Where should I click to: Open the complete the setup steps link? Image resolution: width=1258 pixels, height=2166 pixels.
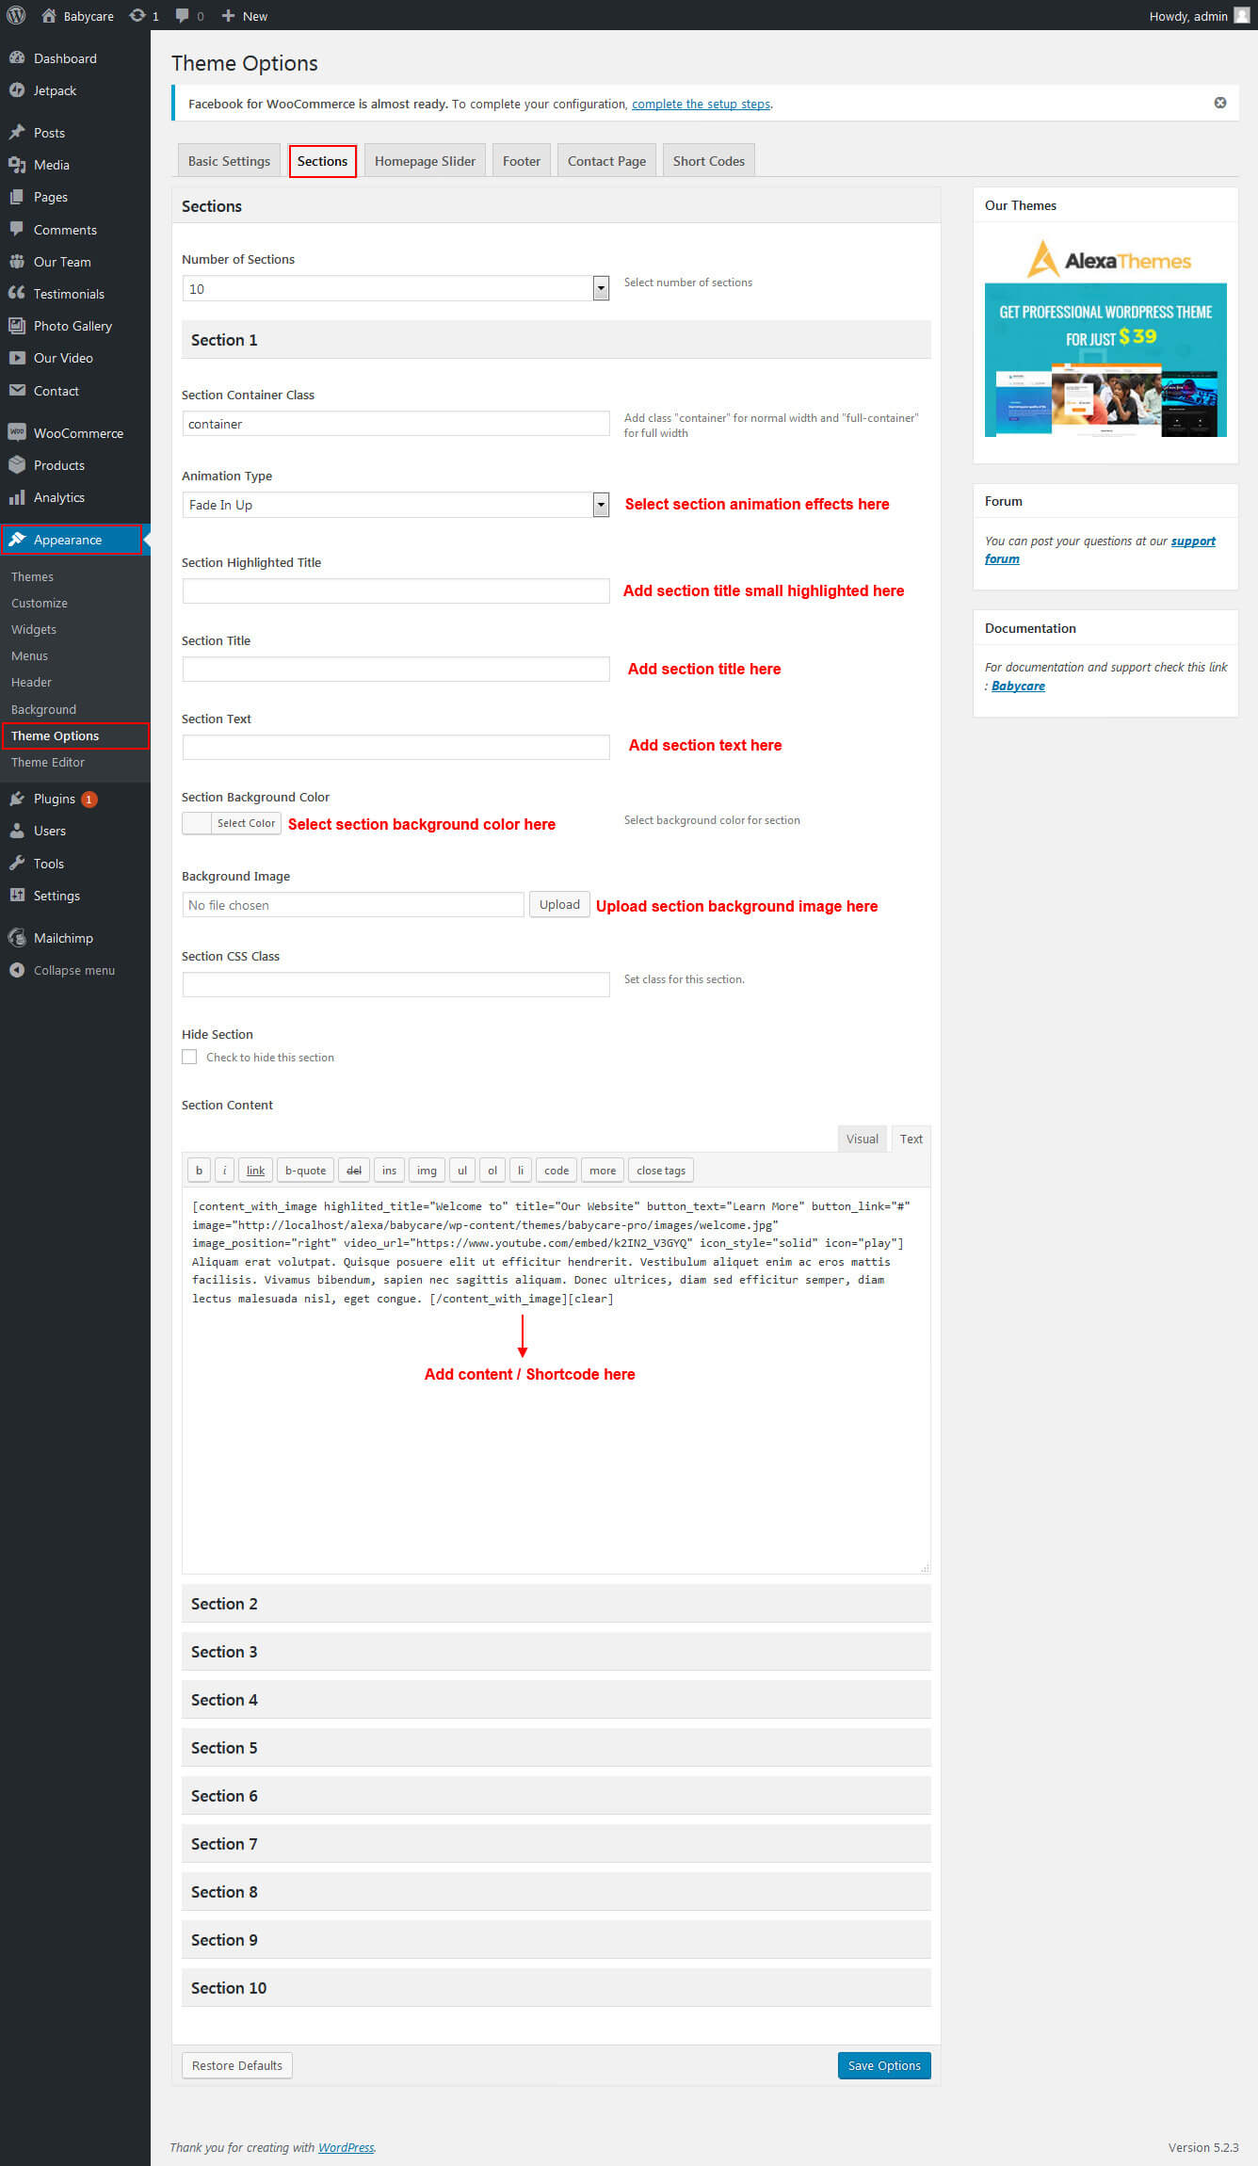pyautogui.click(x=701, y=104)
